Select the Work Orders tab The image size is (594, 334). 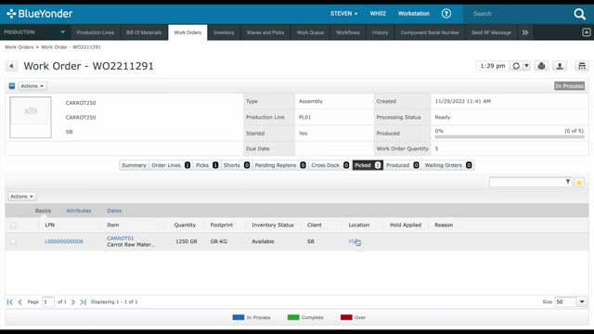point(187,32)
